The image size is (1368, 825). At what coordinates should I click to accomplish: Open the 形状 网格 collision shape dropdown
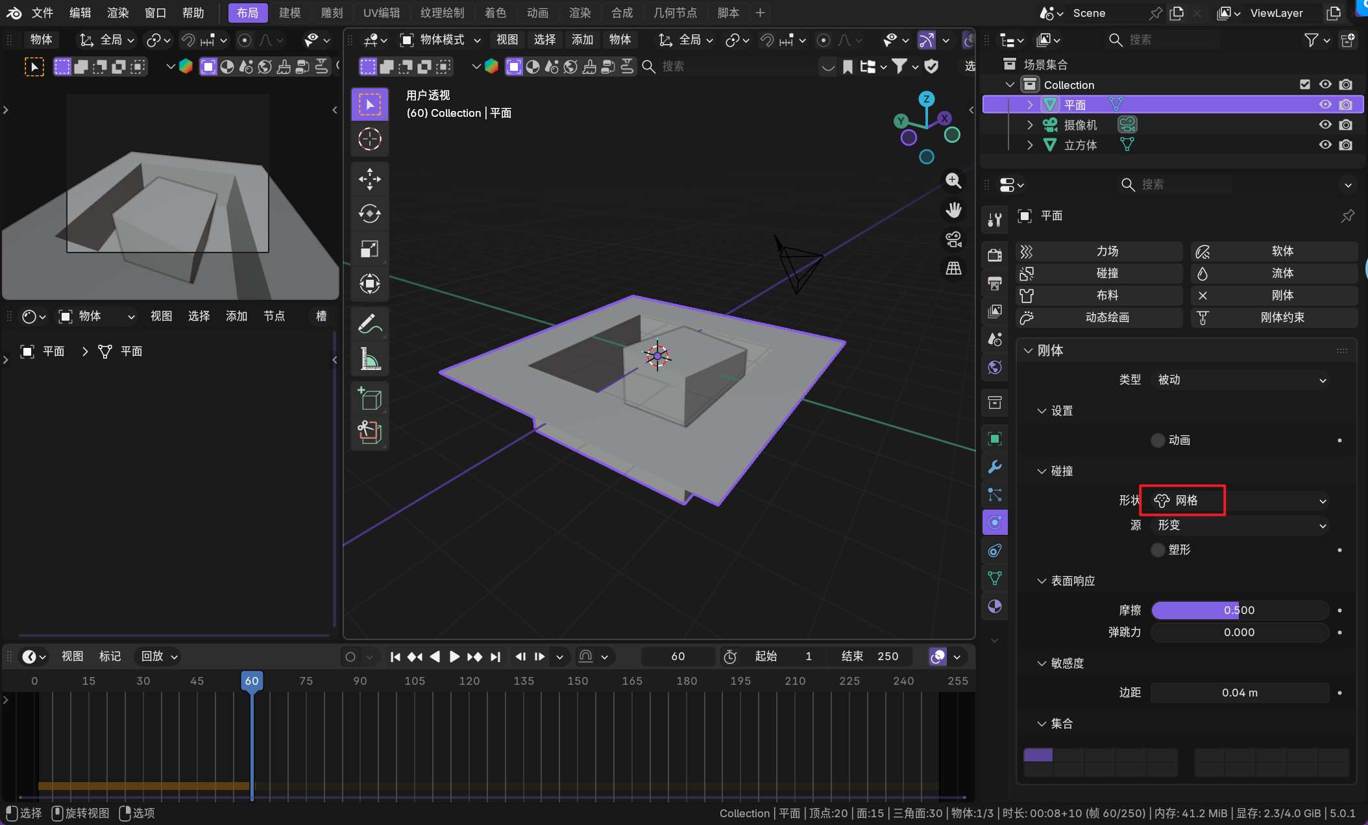point(1240,500)
